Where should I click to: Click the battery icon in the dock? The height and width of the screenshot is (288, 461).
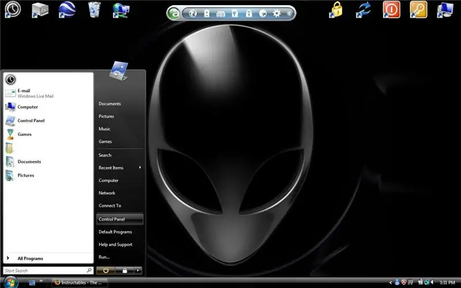[x=207, y=13]
